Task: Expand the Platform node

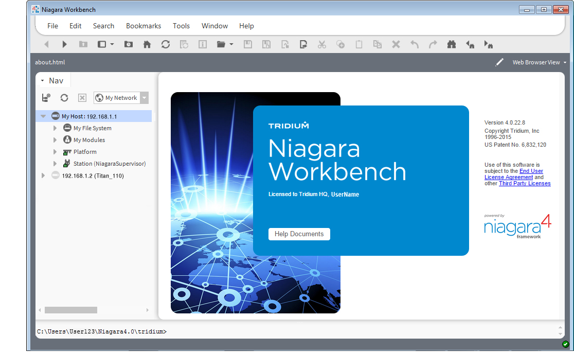Action: (x=55, y=152)
